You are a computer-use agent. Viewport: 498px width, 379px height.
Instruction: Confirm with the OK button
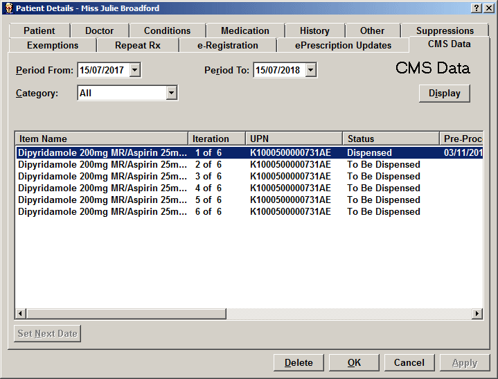[354, 362]
